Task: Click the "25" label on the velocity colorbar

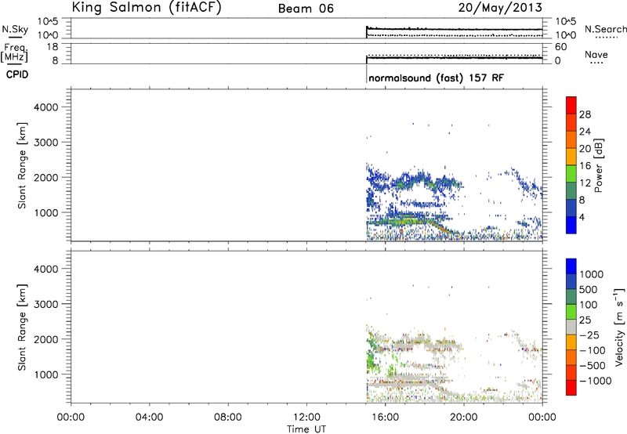Action: (585, 320)
